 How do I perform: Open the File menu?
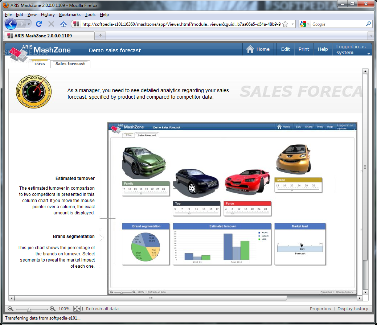coord(8,15)
